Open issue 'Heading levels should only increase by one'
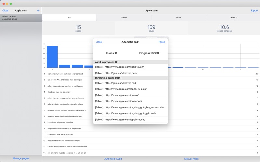Image resolution: width=260 pixels, height=162 pixels. tap(151, 116)
